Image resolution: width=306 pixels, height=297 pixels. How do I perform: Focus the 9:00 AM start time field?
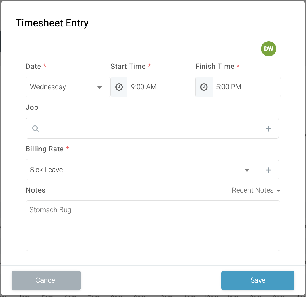click(161, 87)
